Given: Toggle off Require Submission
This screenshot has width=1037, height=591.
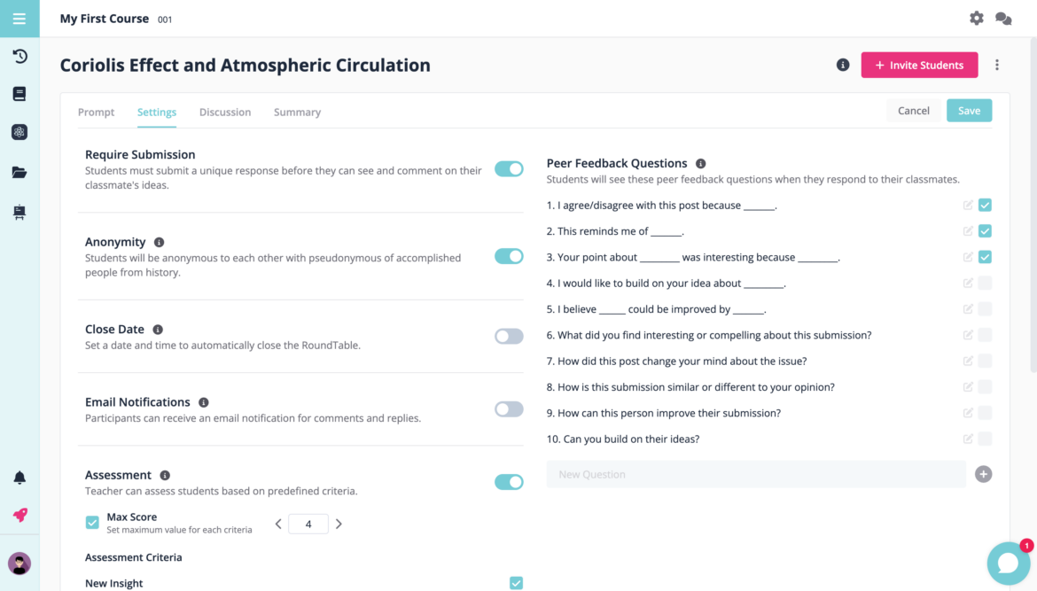Looking at the screenshot, I should click(509, 167).
